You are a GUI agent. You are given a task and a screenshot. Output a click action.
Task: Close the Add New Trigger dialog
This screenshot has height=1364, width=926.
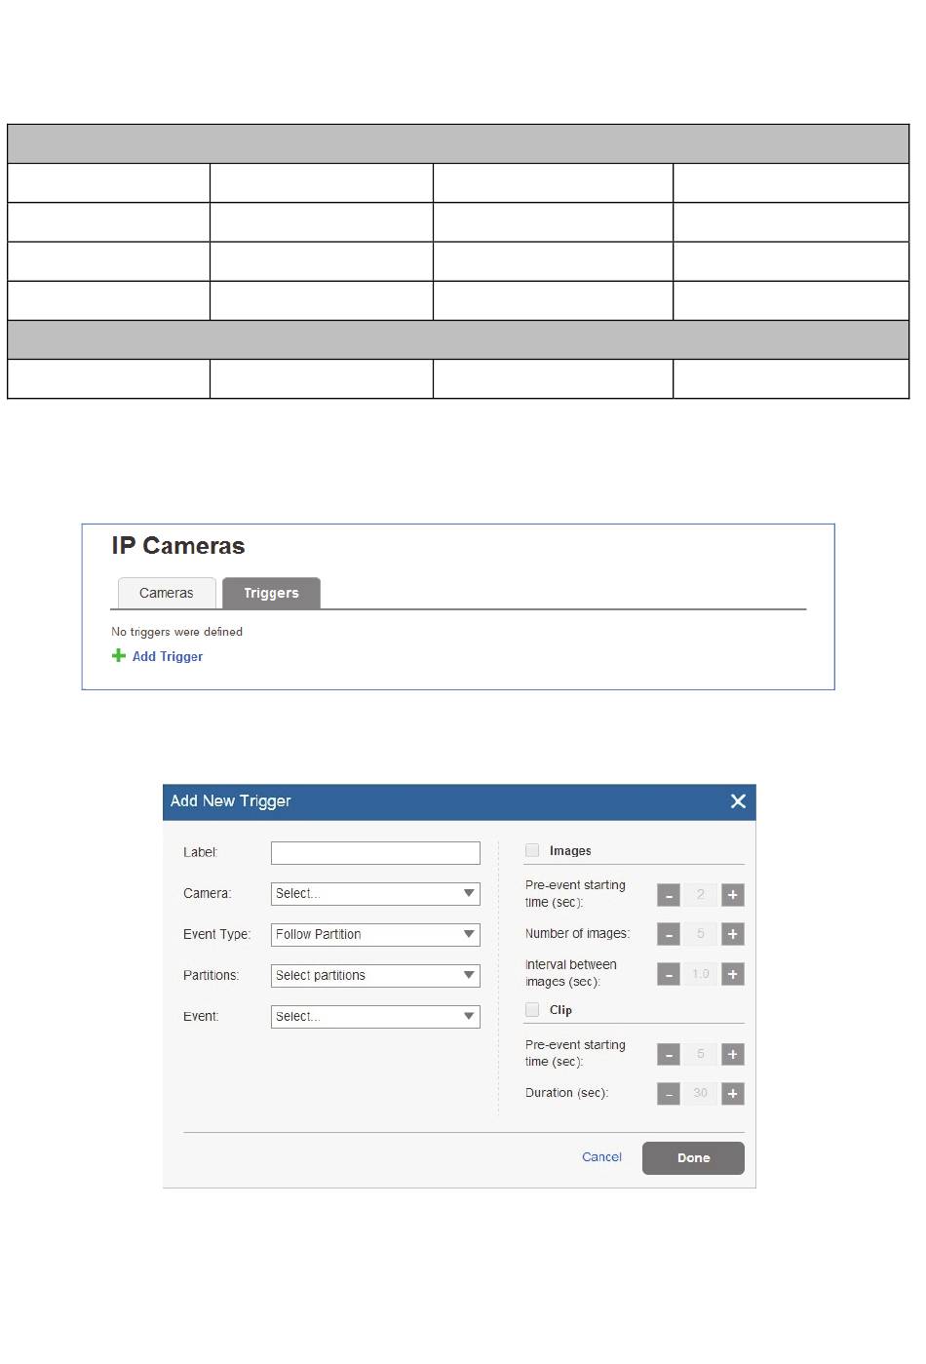[738, 801]
